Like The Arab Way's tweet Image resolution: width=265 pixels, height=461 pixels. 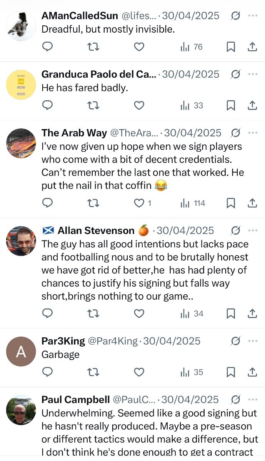[139, 203]
